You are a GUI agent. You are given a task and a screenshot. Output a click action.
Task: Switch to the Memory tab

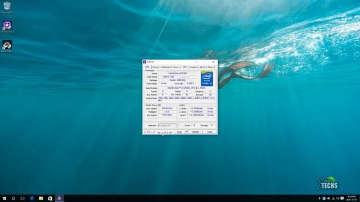click(176, 67)
